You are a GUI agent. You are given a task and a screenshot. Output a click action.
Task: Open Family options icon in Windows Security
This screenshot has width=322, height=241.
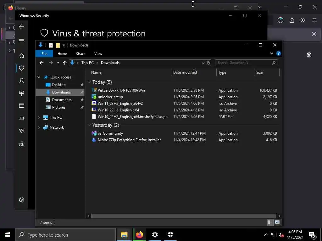pos(22,144)
